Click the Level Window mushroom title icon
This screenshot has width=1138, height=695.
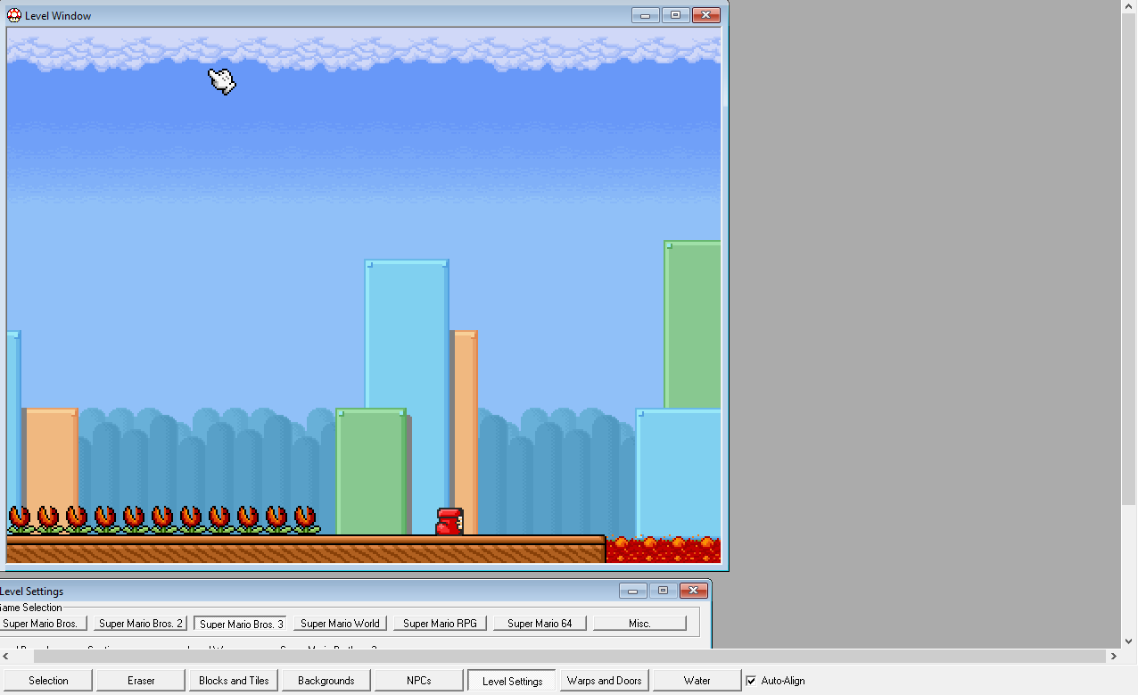(x=14, y=15)
